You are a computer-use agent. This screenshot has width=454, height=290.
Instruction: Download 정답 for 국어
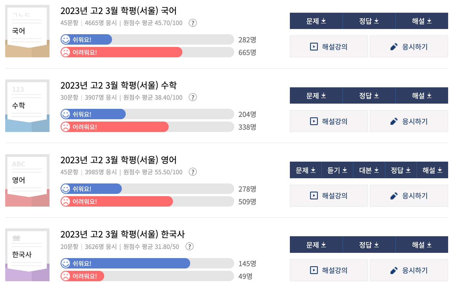[x=369, y=21]
